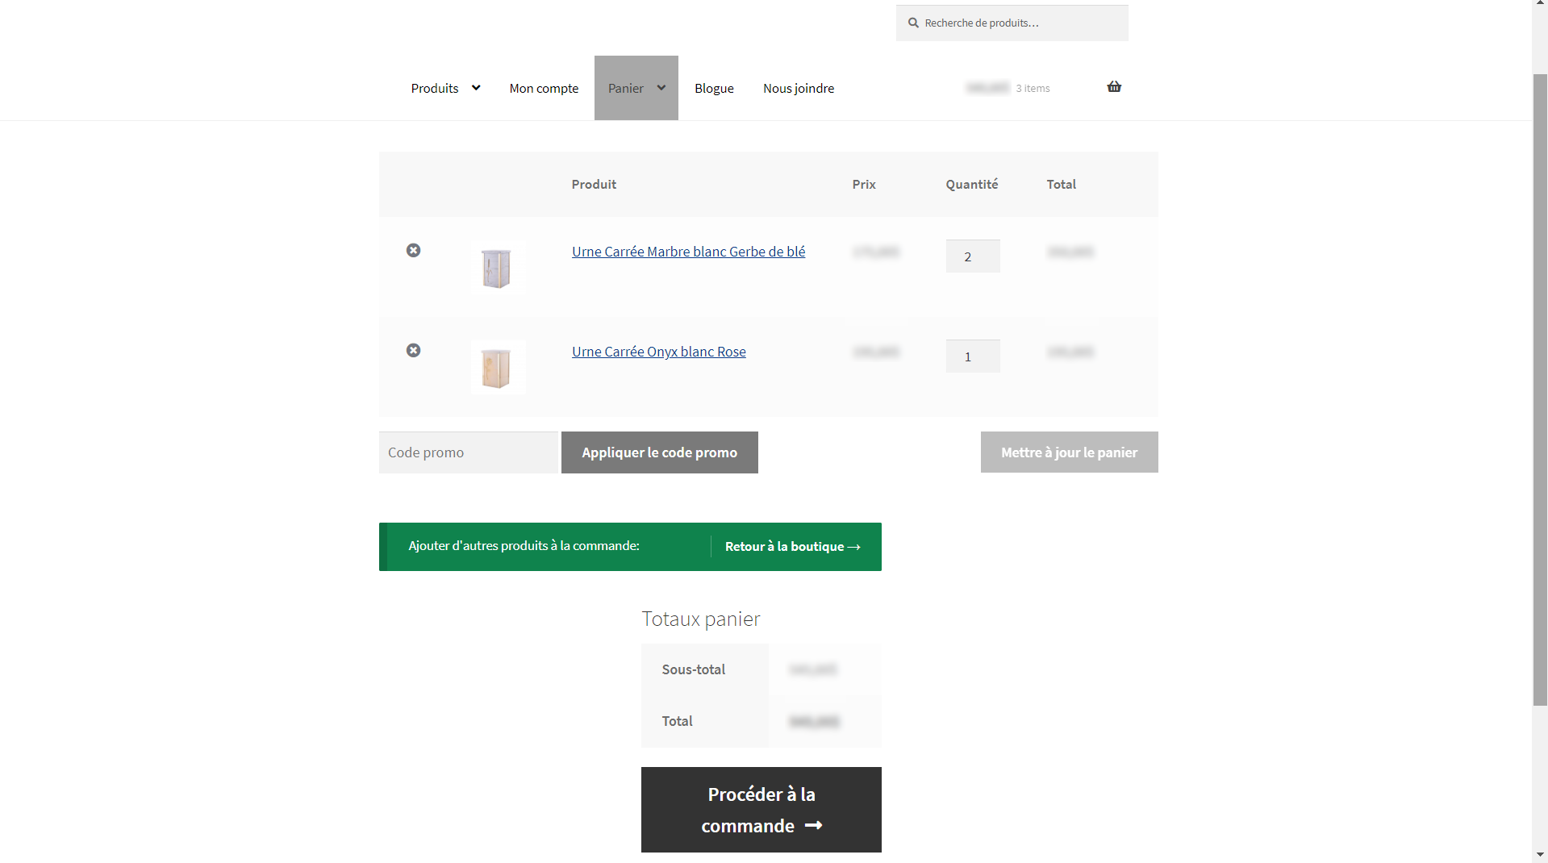Viewport: 1548px width, 863px height.
Task: Click the onyx urn product thumbnail
Action: pyautogui.click(x=497, y=368)
